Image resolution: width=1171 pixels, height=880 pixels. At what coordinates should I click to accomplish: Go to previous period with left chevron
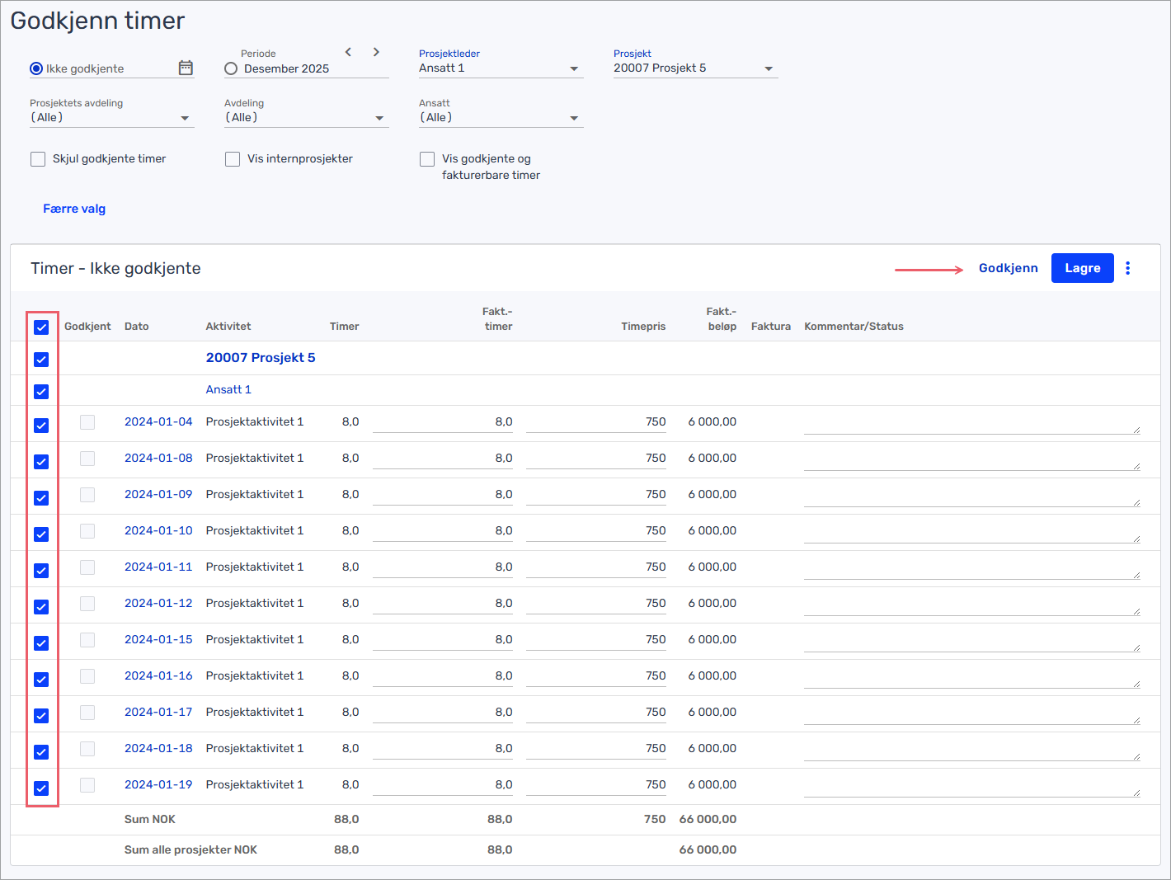pyautogui.click(x=348, y=52)
